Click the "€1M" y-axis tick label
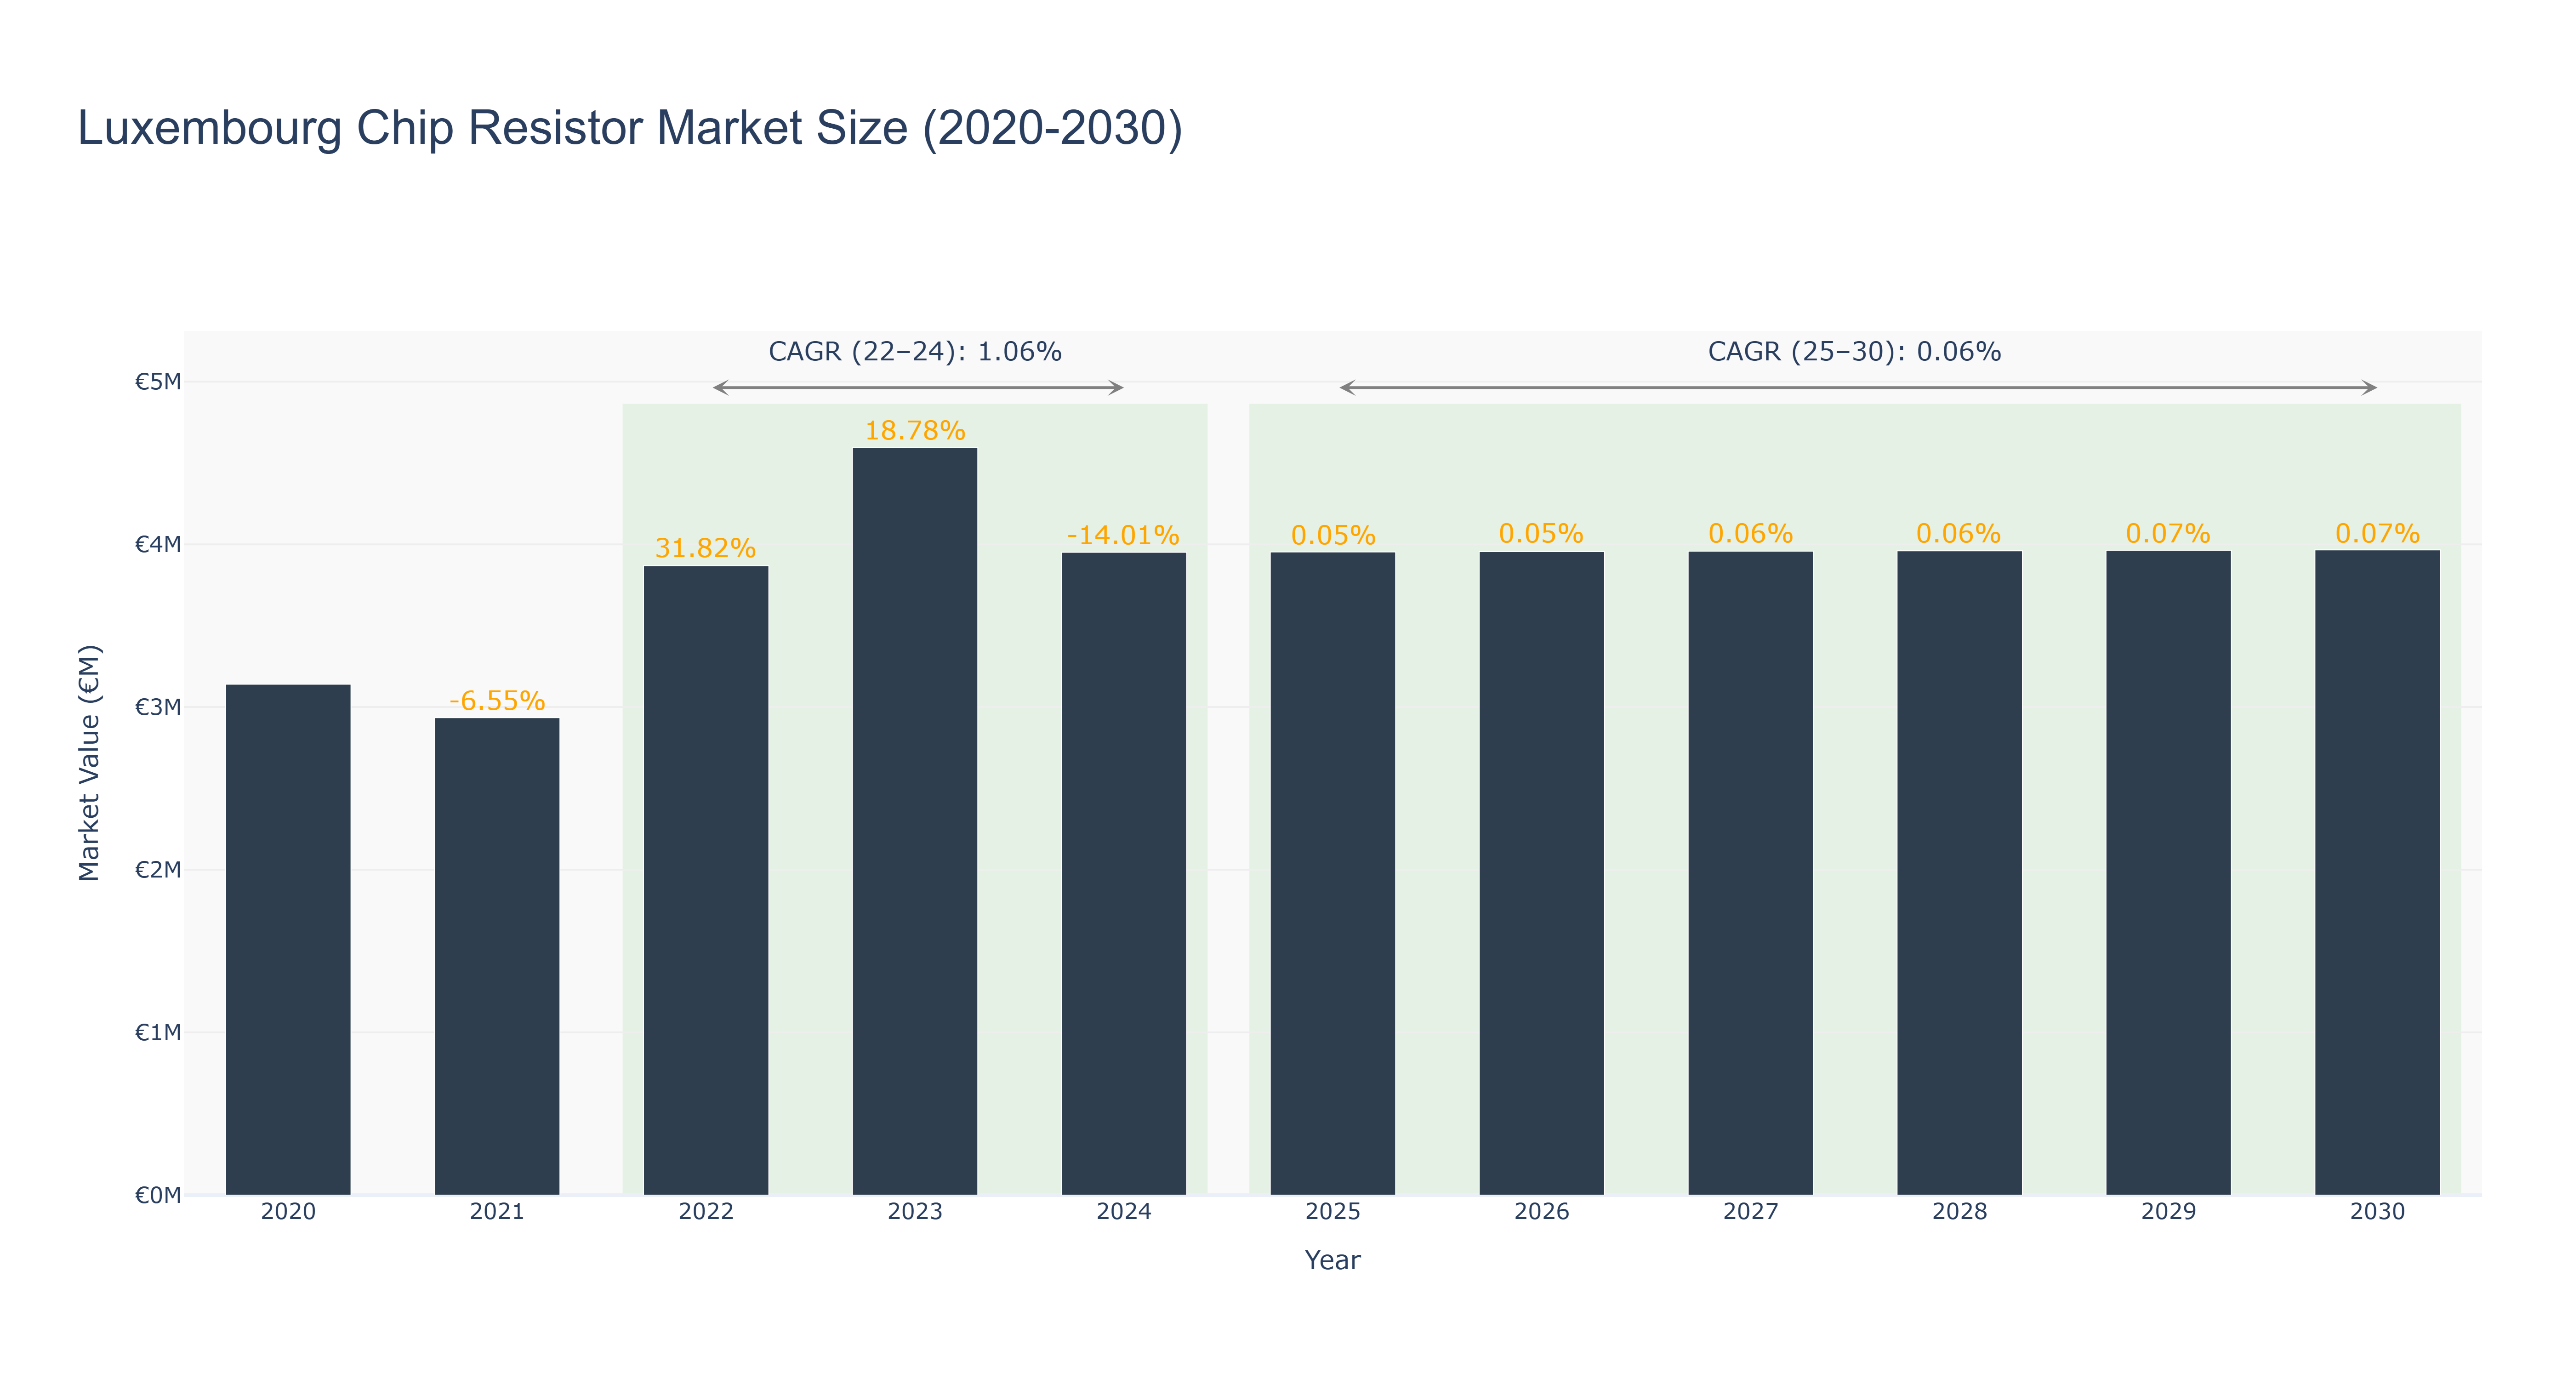Viewport: 2574px width, 1379px height. pyautogui.click(x=158, y=1032)
